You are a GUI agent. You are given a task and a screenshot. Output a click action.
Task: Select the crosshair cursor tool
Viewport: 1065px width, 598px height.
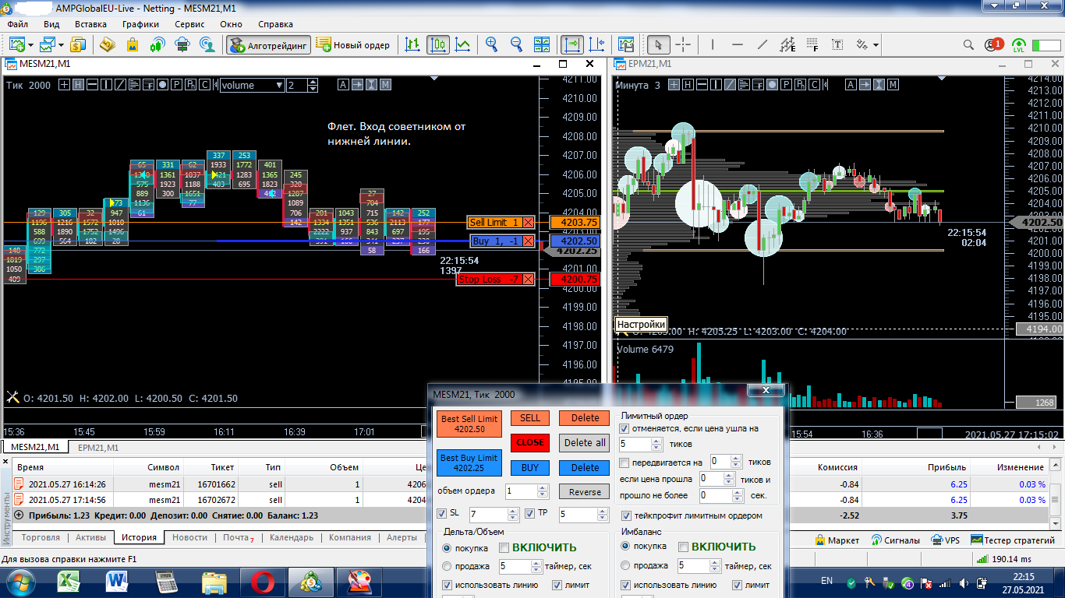[683, 45]
